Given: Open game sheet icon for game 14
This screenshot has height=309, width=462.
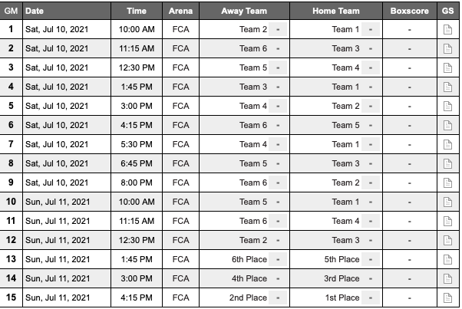Looking at the screenshot, I should coord(447,278).
